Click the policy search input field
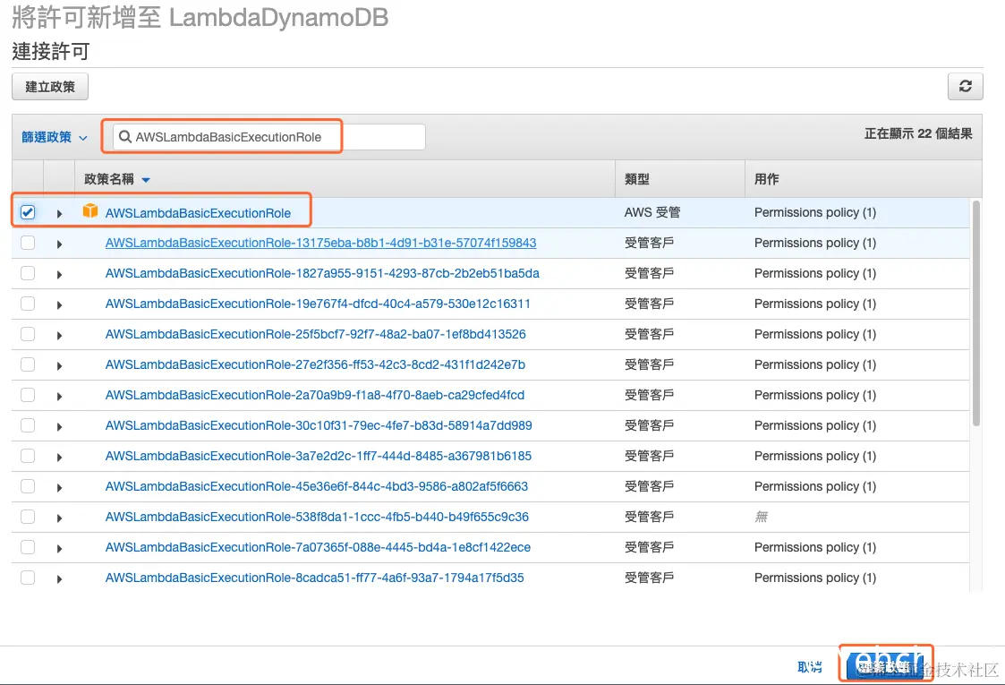This screenshot has width=1005, height=685. [269, 137]
